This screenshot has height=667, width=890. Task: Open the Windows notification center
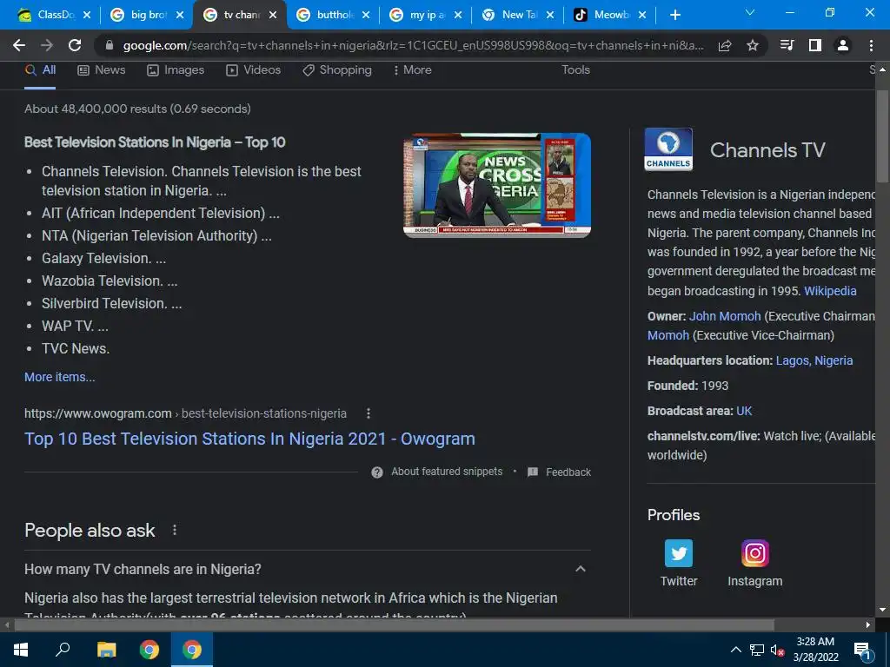862,650
